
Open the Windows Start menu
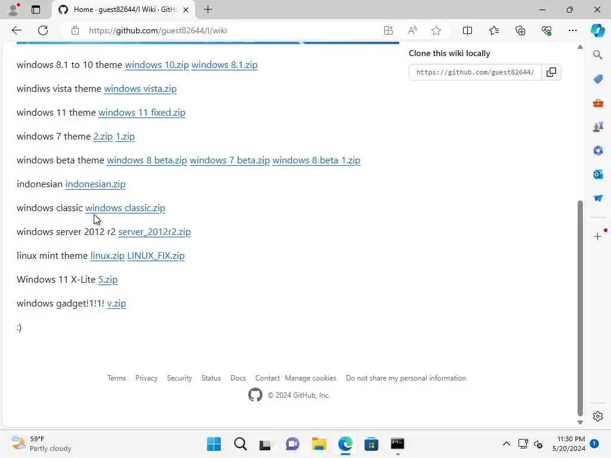(214, 444)
